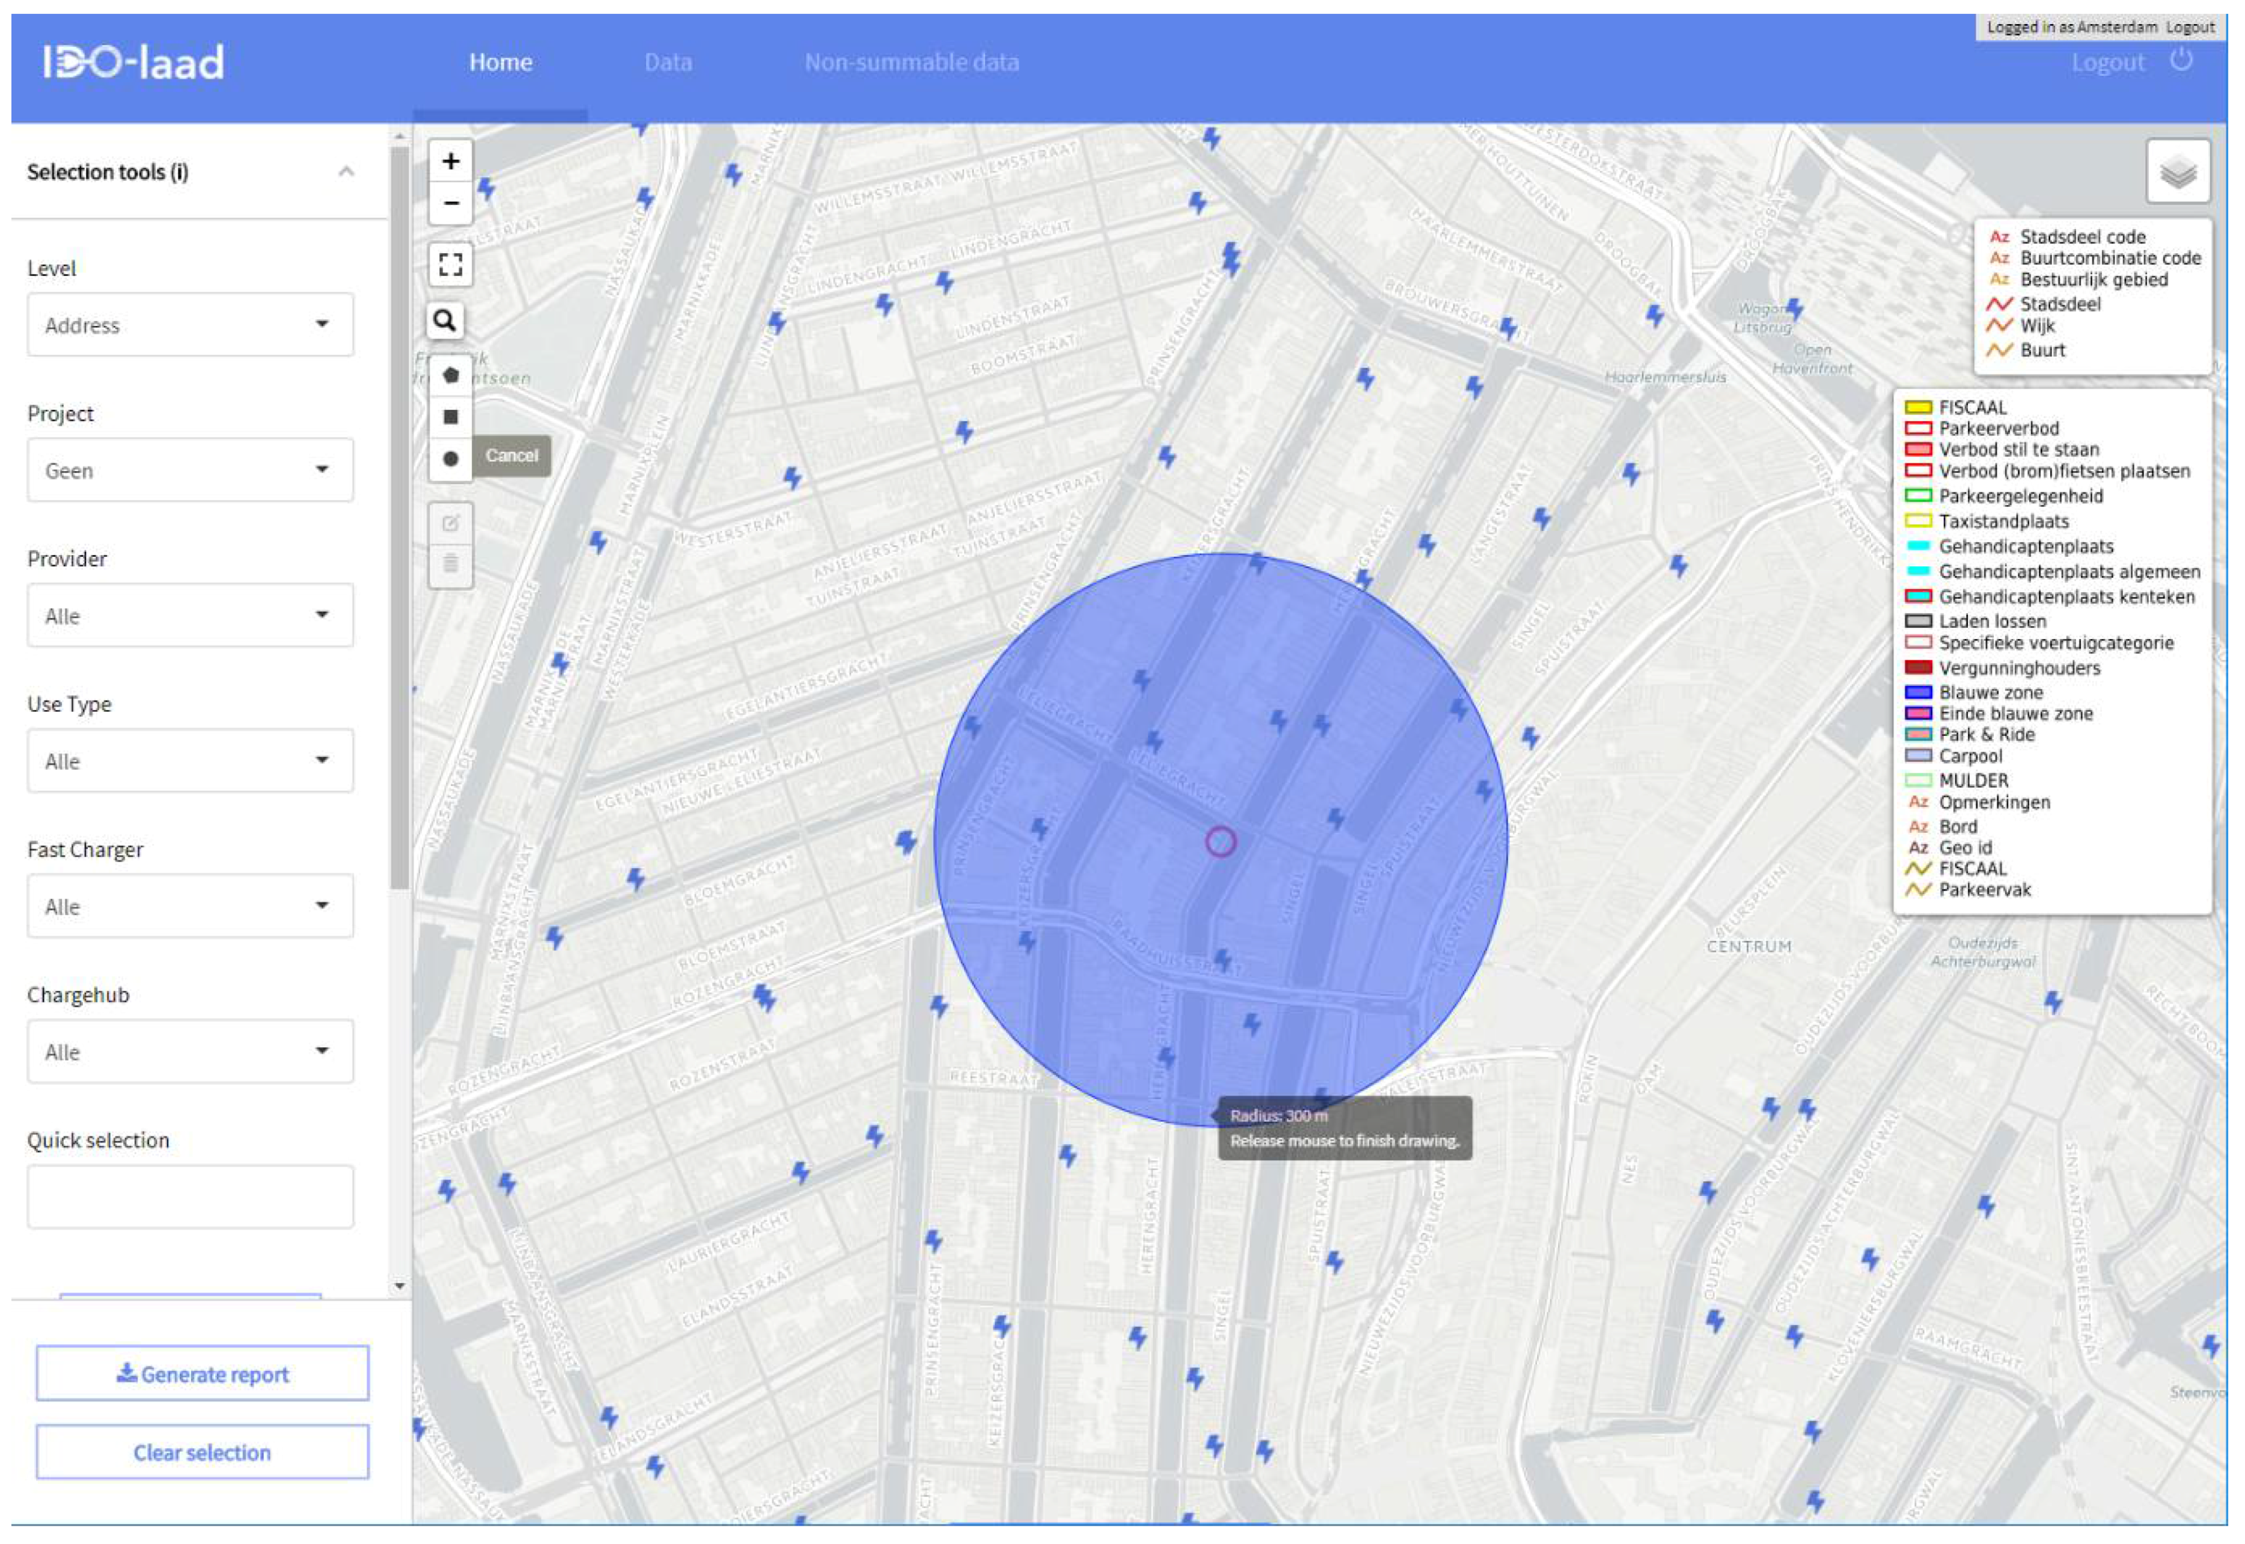Expand the Provider dropdown
The width and height of the screenshot is (2245, 1544).
coord(190,615)
